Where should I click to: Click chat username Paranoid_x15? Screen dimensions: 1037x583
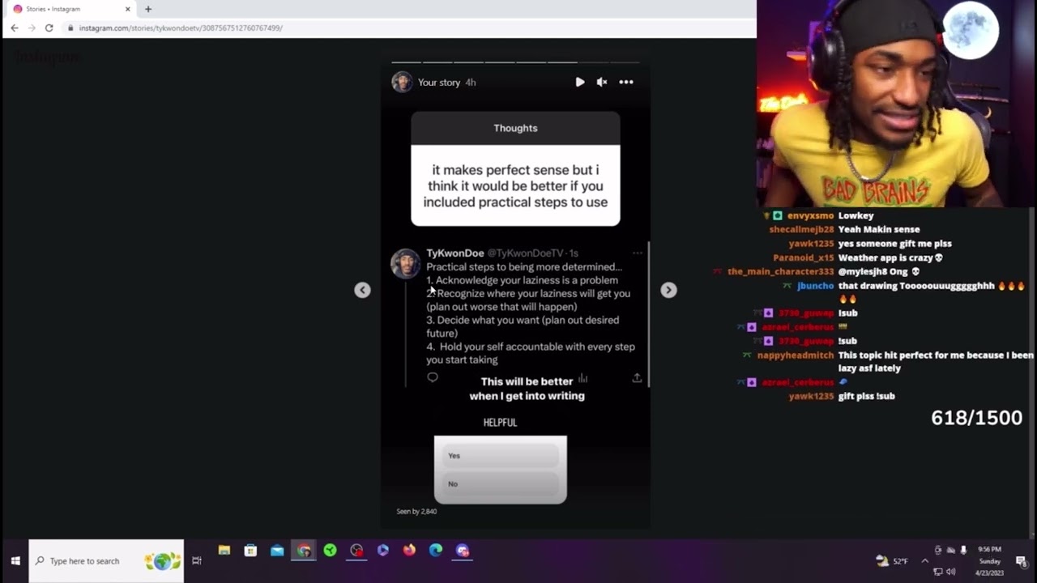point(803,257)
